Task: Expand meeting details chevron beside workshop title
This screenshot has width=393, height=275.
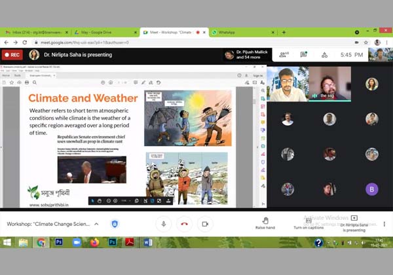Action: 96,224
